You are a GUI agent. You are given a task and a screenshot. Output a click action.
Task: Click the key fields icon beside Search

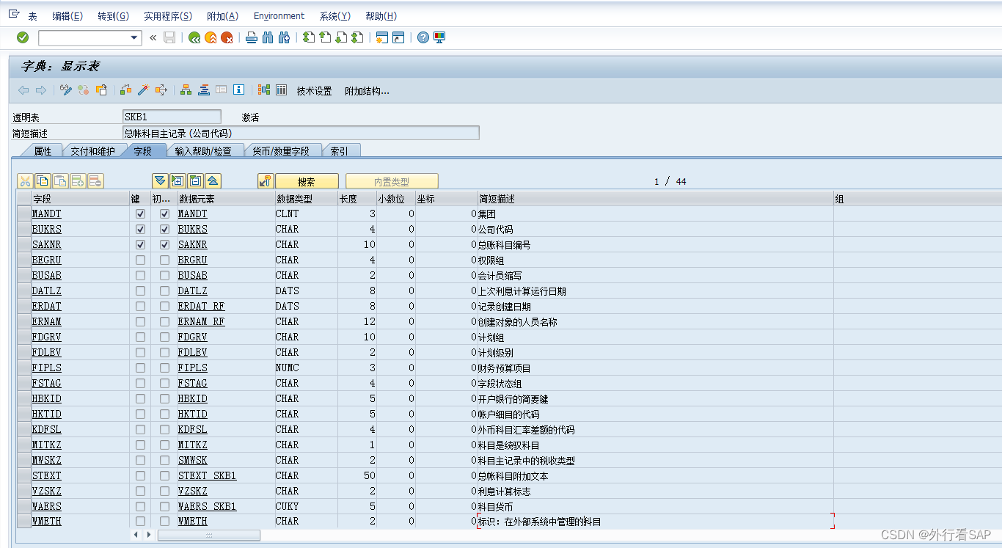(266, 181)
